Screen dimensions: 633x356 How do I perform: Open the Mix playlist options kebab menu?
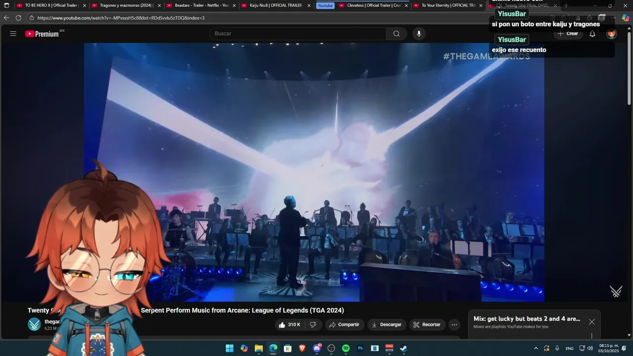[x=591, y=336]
